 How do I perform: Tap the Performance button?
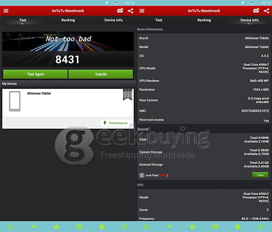click(116, 123)
